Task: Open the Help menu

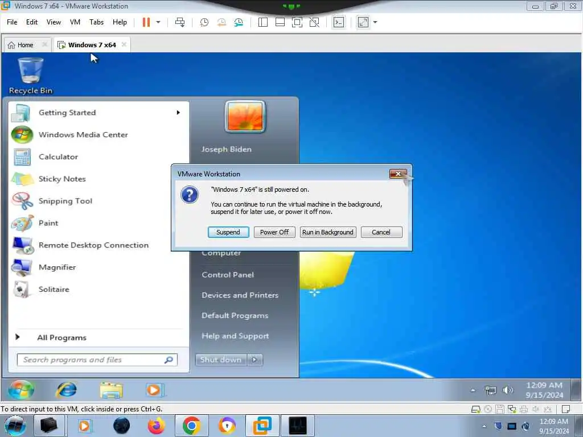Action: [120, 22]
